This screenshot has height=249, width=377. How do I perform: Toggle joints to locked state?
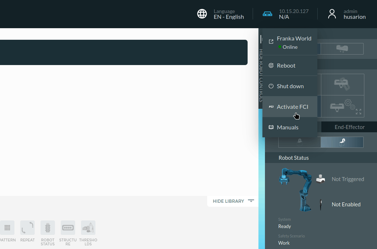pos(300,142)
